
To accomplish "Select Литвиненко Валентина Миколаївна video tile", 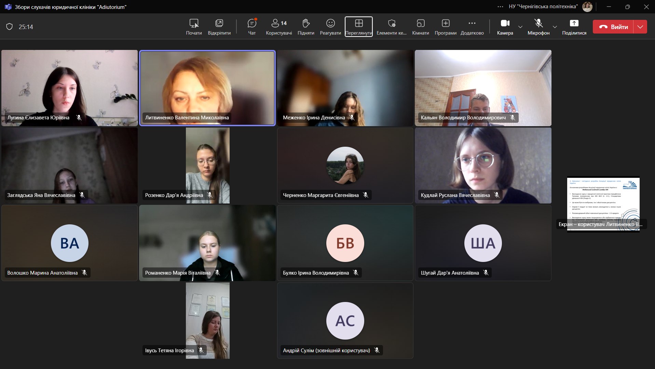I will pos(207,88).
